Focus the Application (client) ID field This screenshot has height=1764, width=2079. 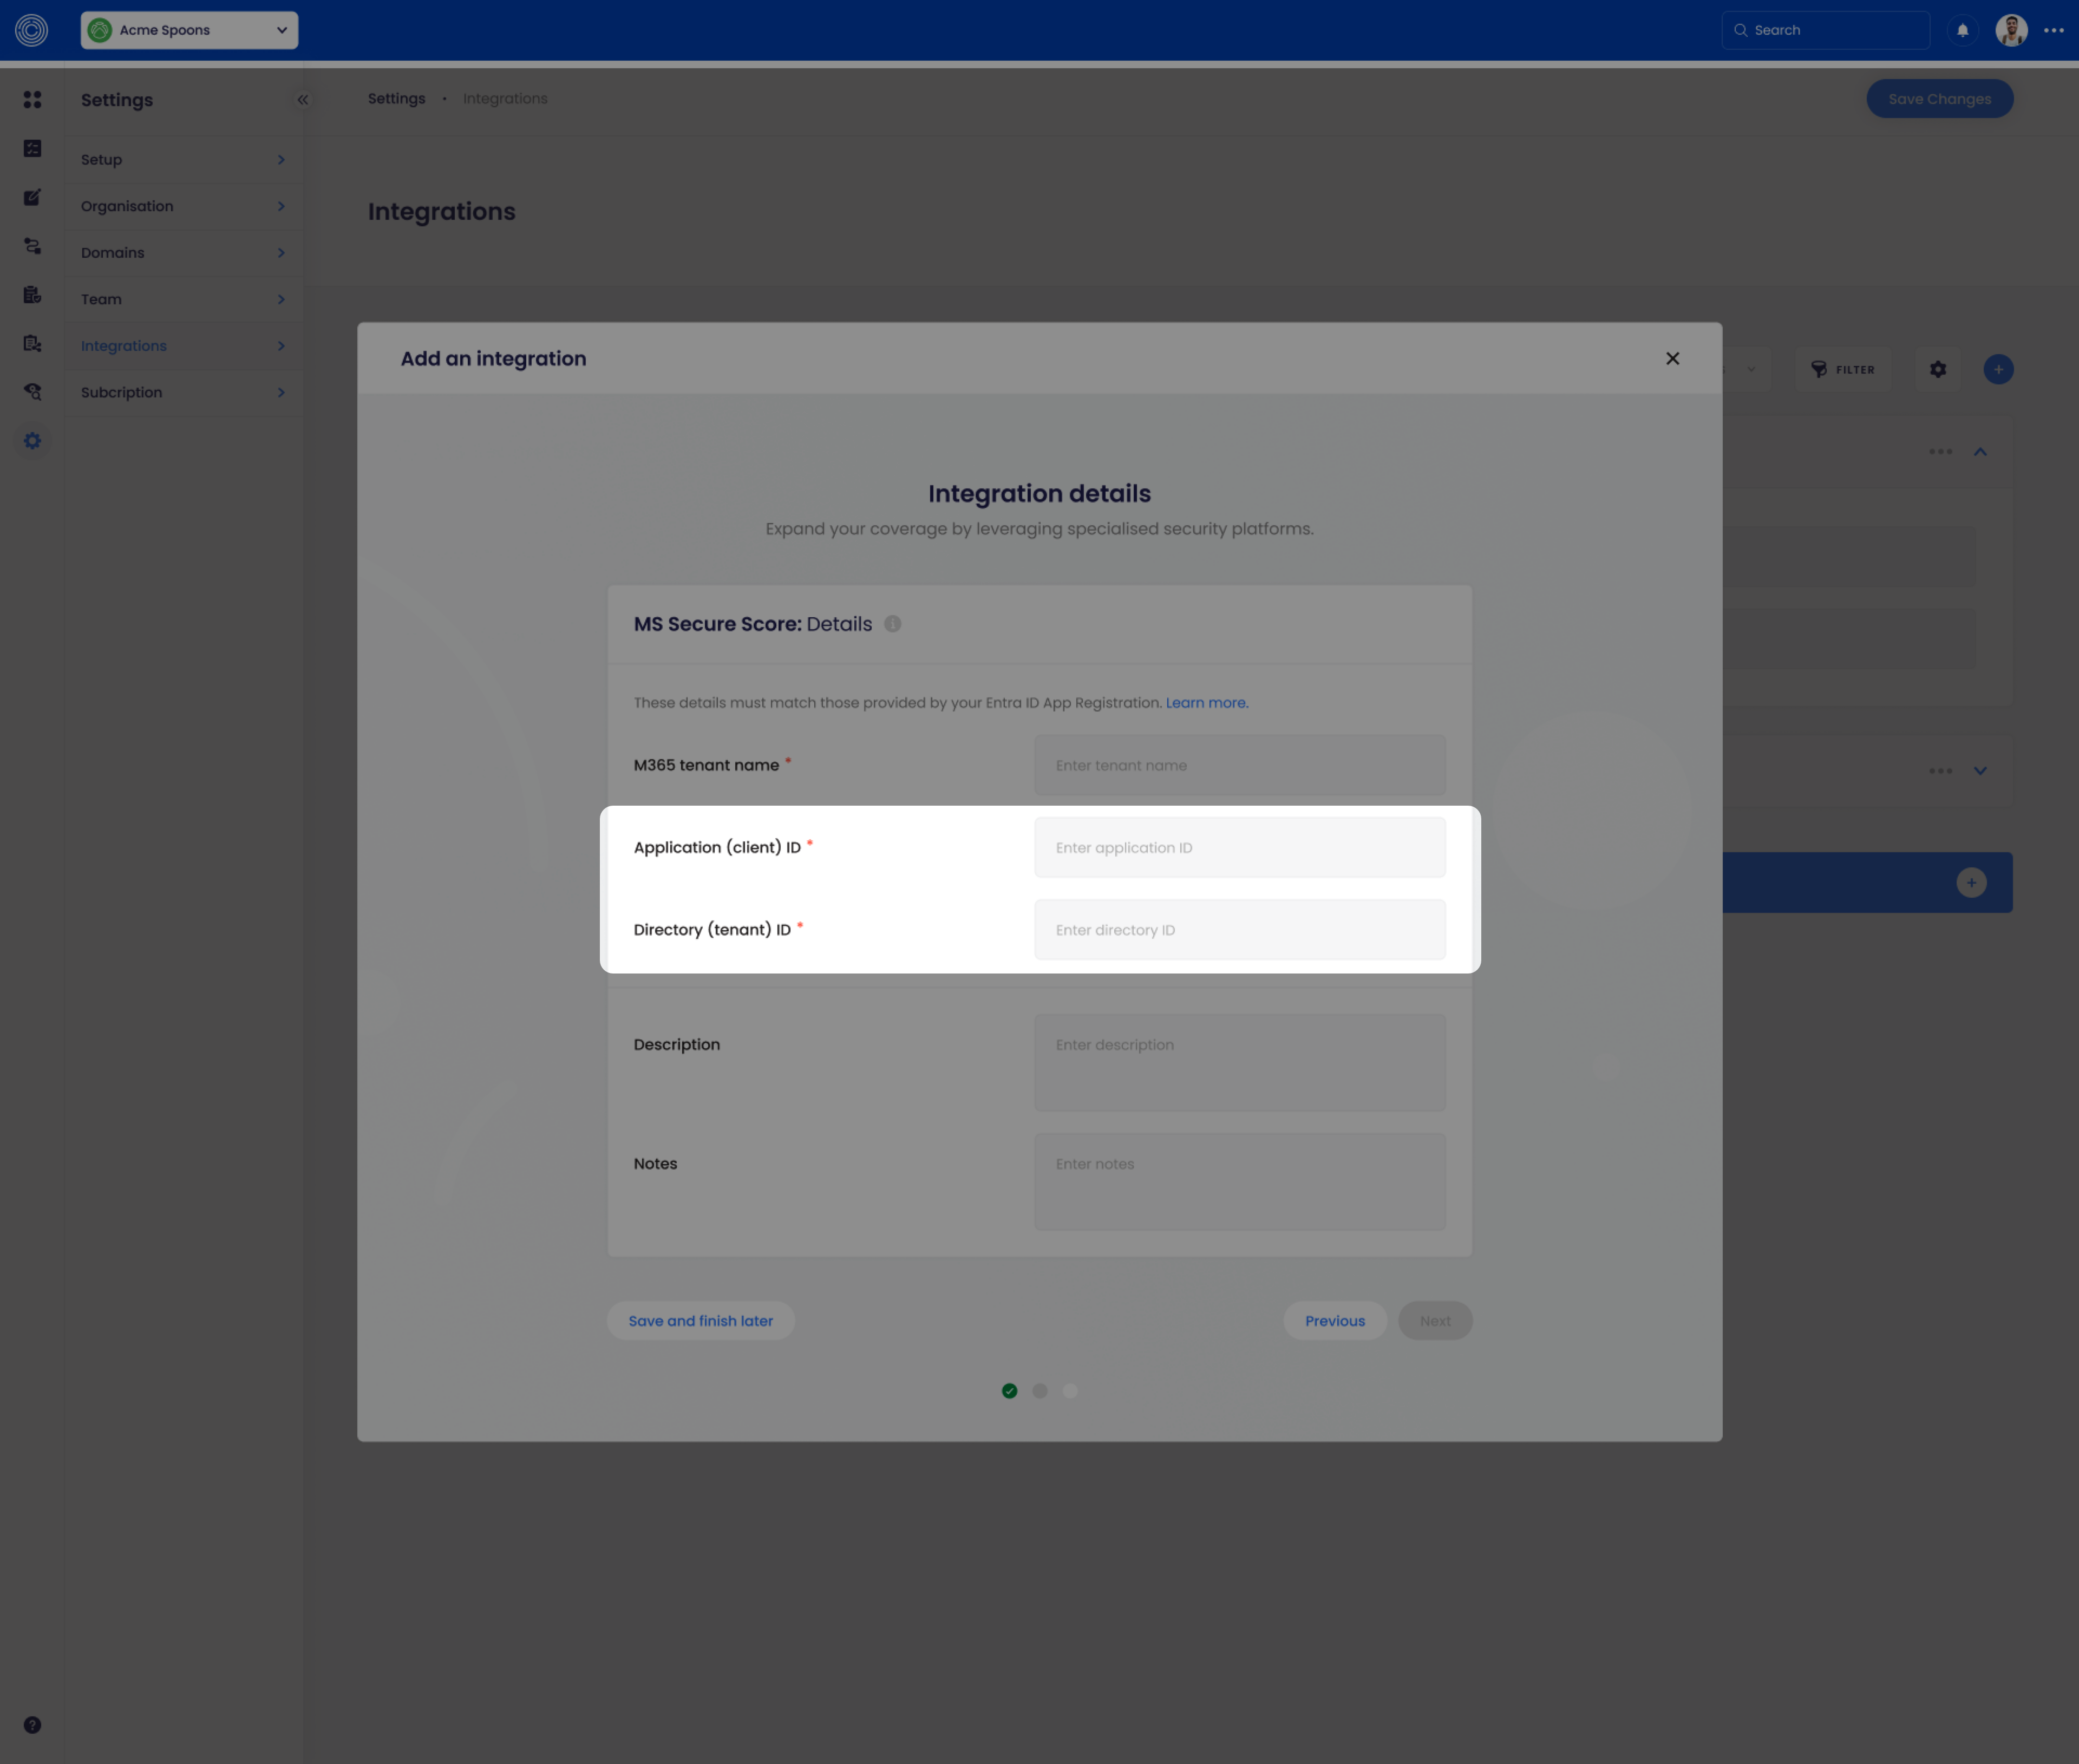1240,847
